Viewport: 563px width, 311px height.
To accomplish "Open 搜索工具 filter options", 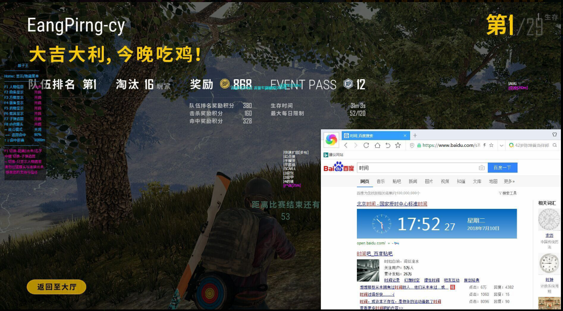I will tap(508, 193).
